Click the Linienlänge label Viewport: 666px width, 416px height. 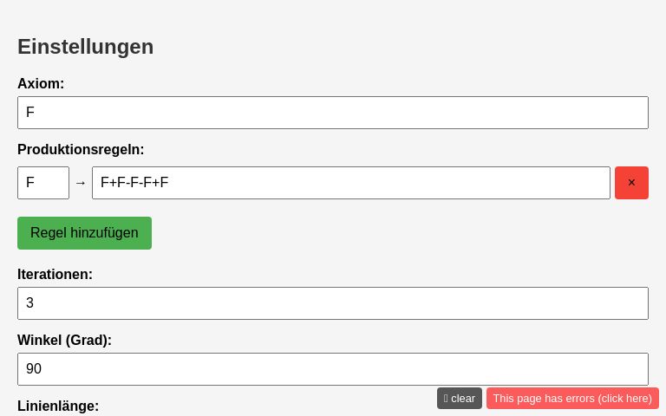[58, 406]
